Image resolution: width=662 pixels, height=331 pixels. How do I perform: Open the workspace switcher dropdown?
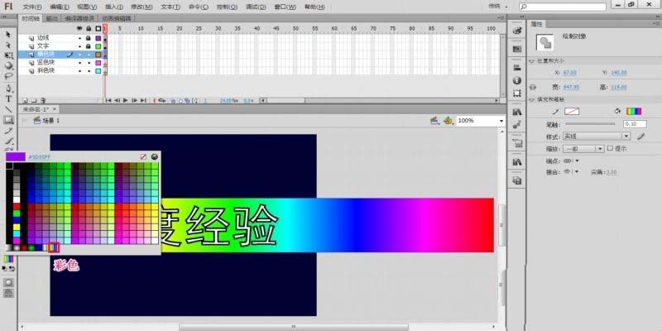point(498,7)
